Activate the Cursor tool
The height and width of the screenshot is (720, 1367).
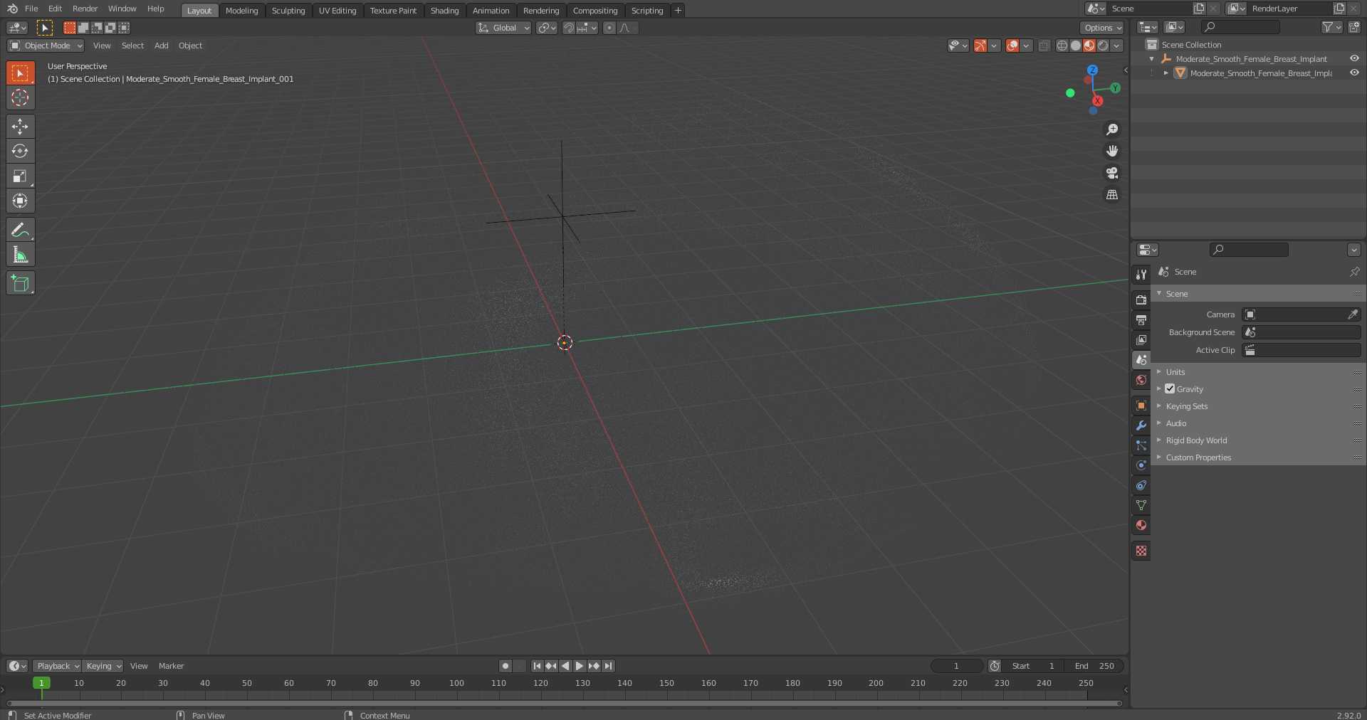coord(20,97)
